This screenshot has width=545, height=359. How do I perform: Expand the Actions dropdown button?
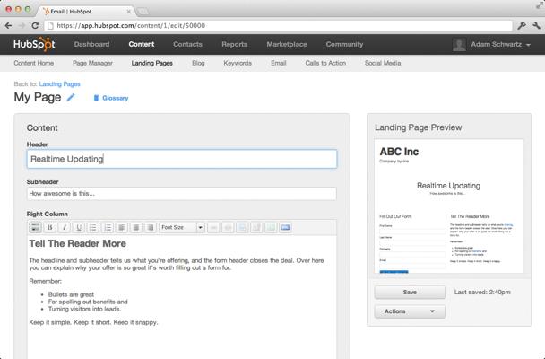pos(409,311)
